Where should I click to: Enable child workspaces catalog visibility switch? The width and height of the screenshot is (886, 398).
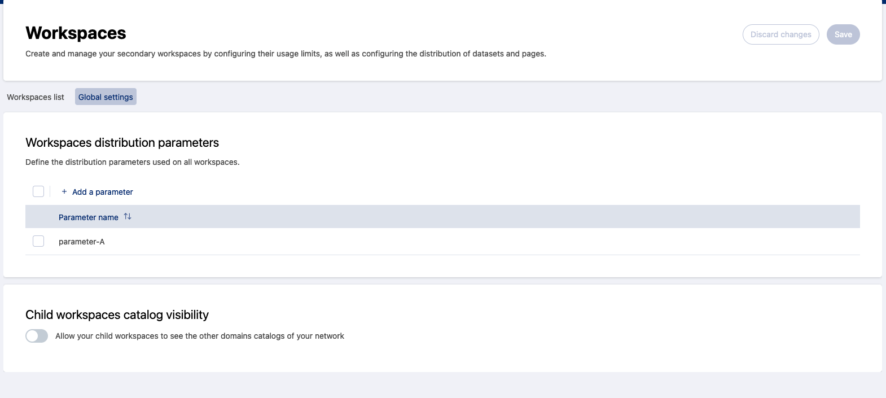click(37, 336)
